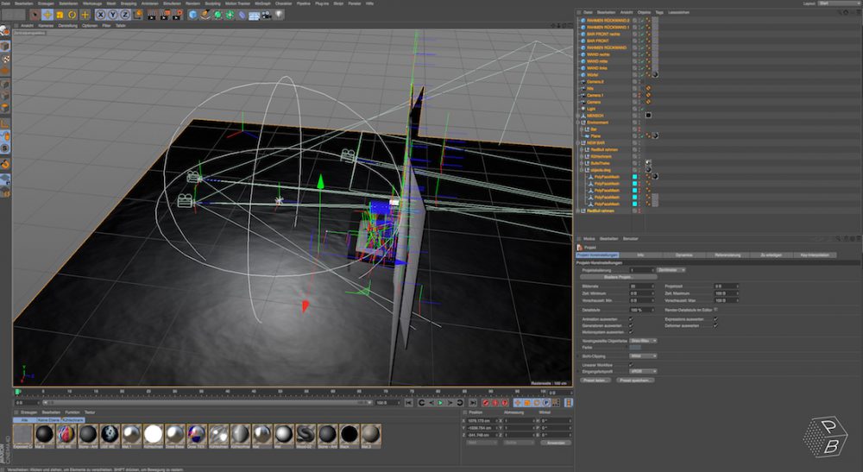Toggle Animation auswerten checkbox

point(631,319)
